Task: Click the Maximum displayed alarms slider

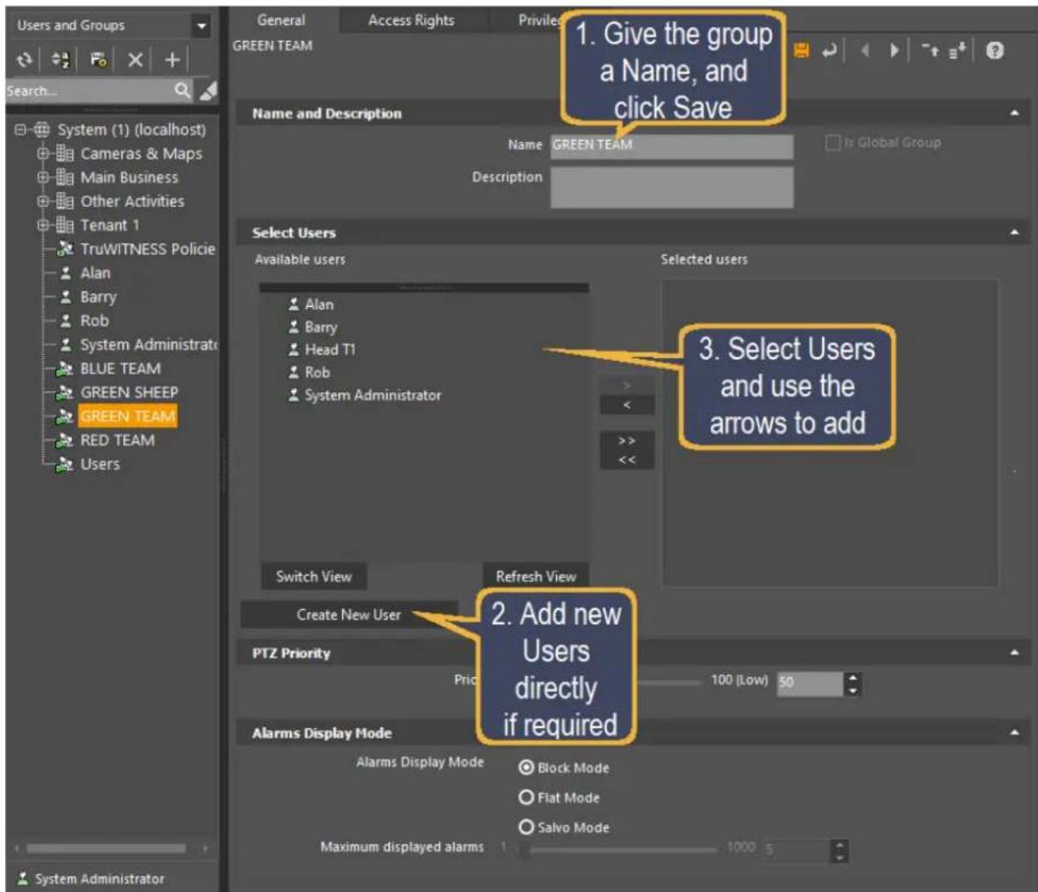Action: click(x=619, y=849)
